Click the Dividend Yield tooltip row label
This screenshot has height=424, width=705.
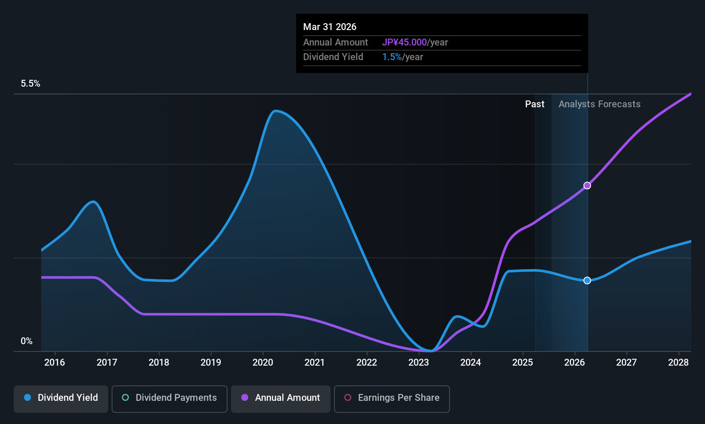click(x=333, y=57)
